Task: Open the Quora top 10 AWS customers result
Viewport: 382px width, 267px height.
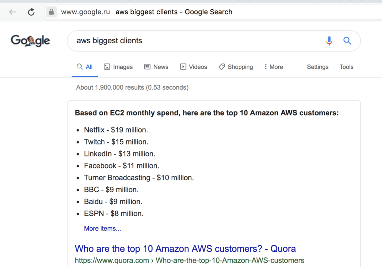Action: point(185,249)
